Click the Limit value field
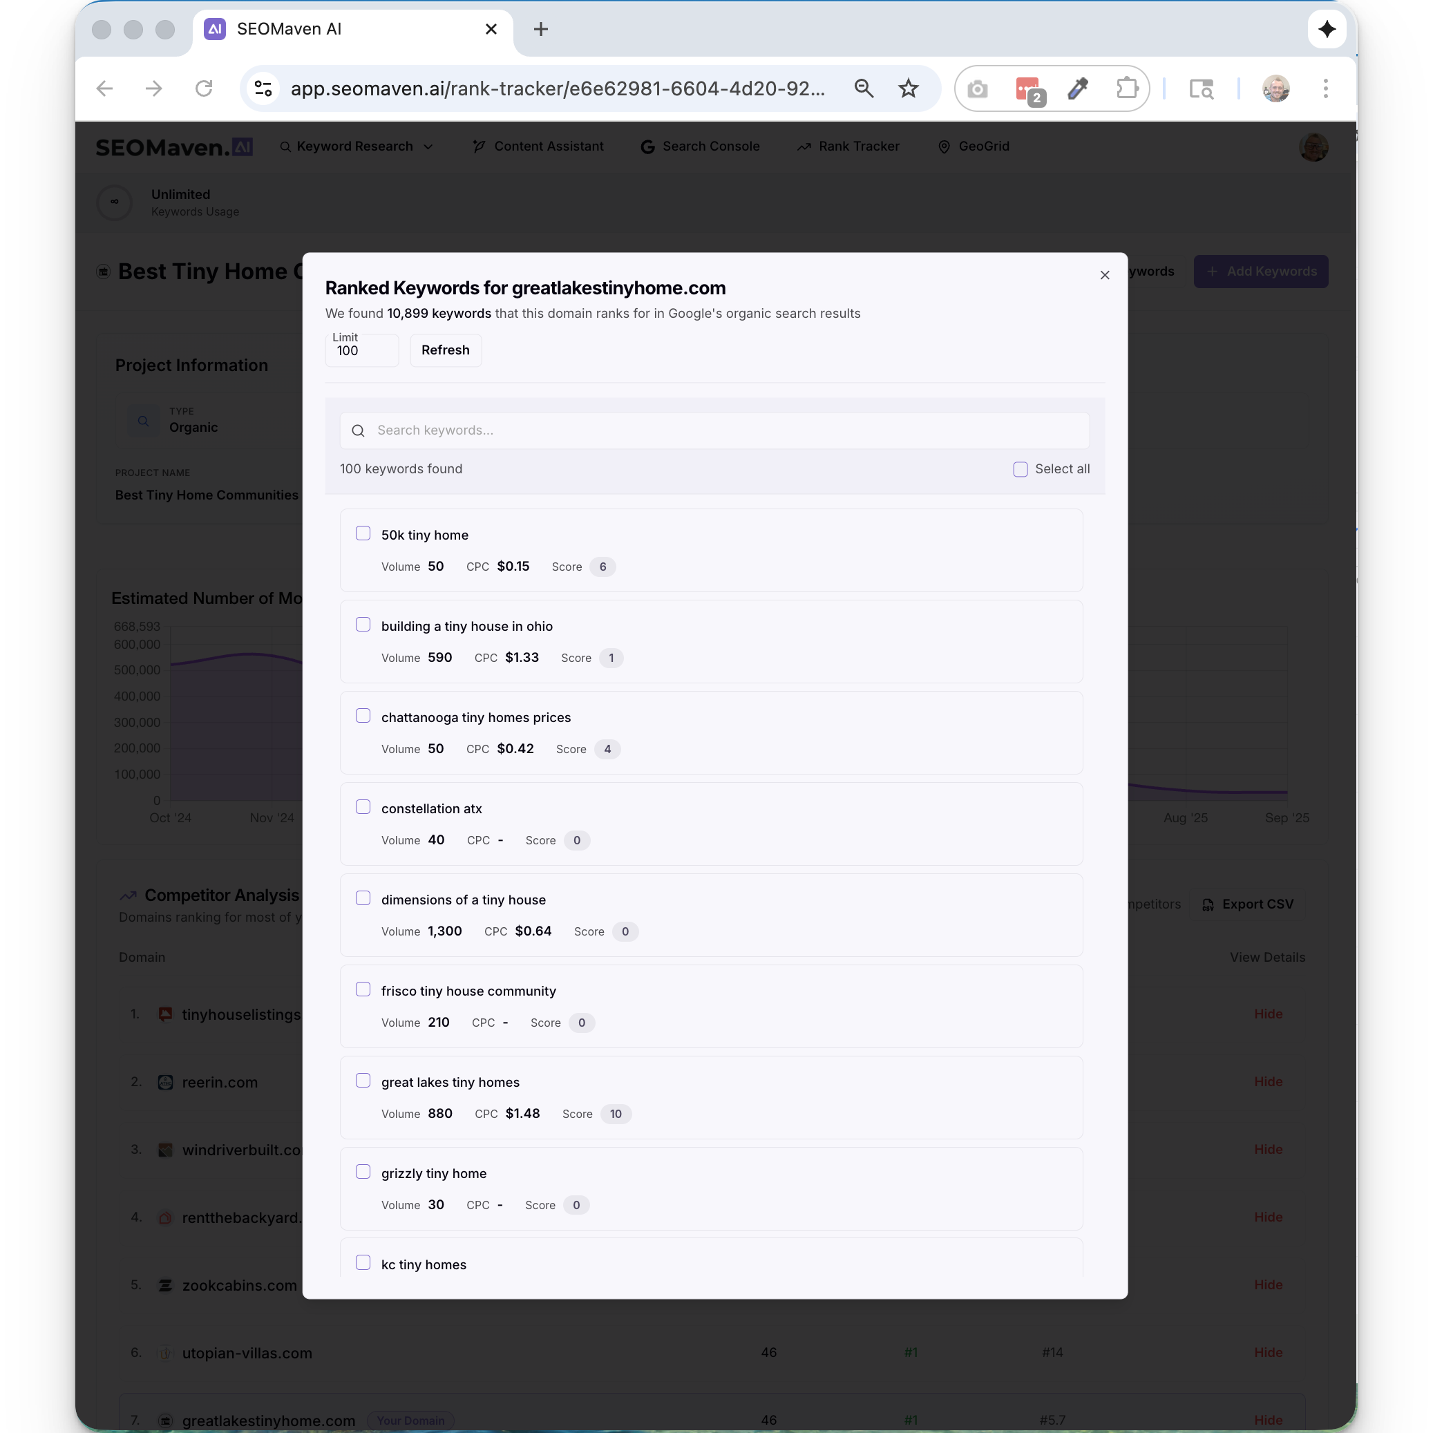The height and width of the screenshot is (1433, 1433). pyautogui.click(x=361, y=352)
